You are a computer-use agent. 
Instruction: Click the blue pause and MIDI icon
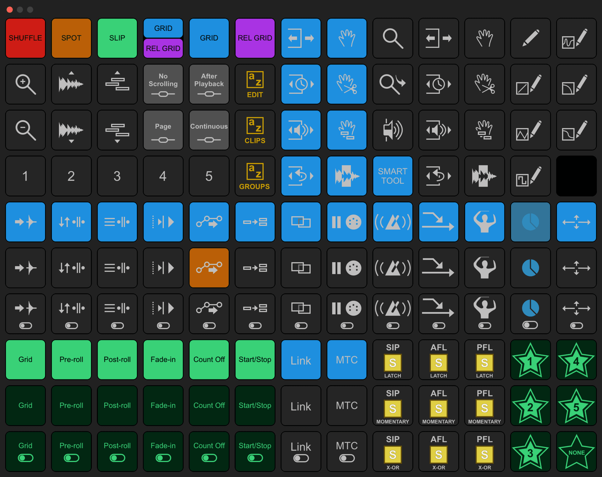(x=347, y=222)
